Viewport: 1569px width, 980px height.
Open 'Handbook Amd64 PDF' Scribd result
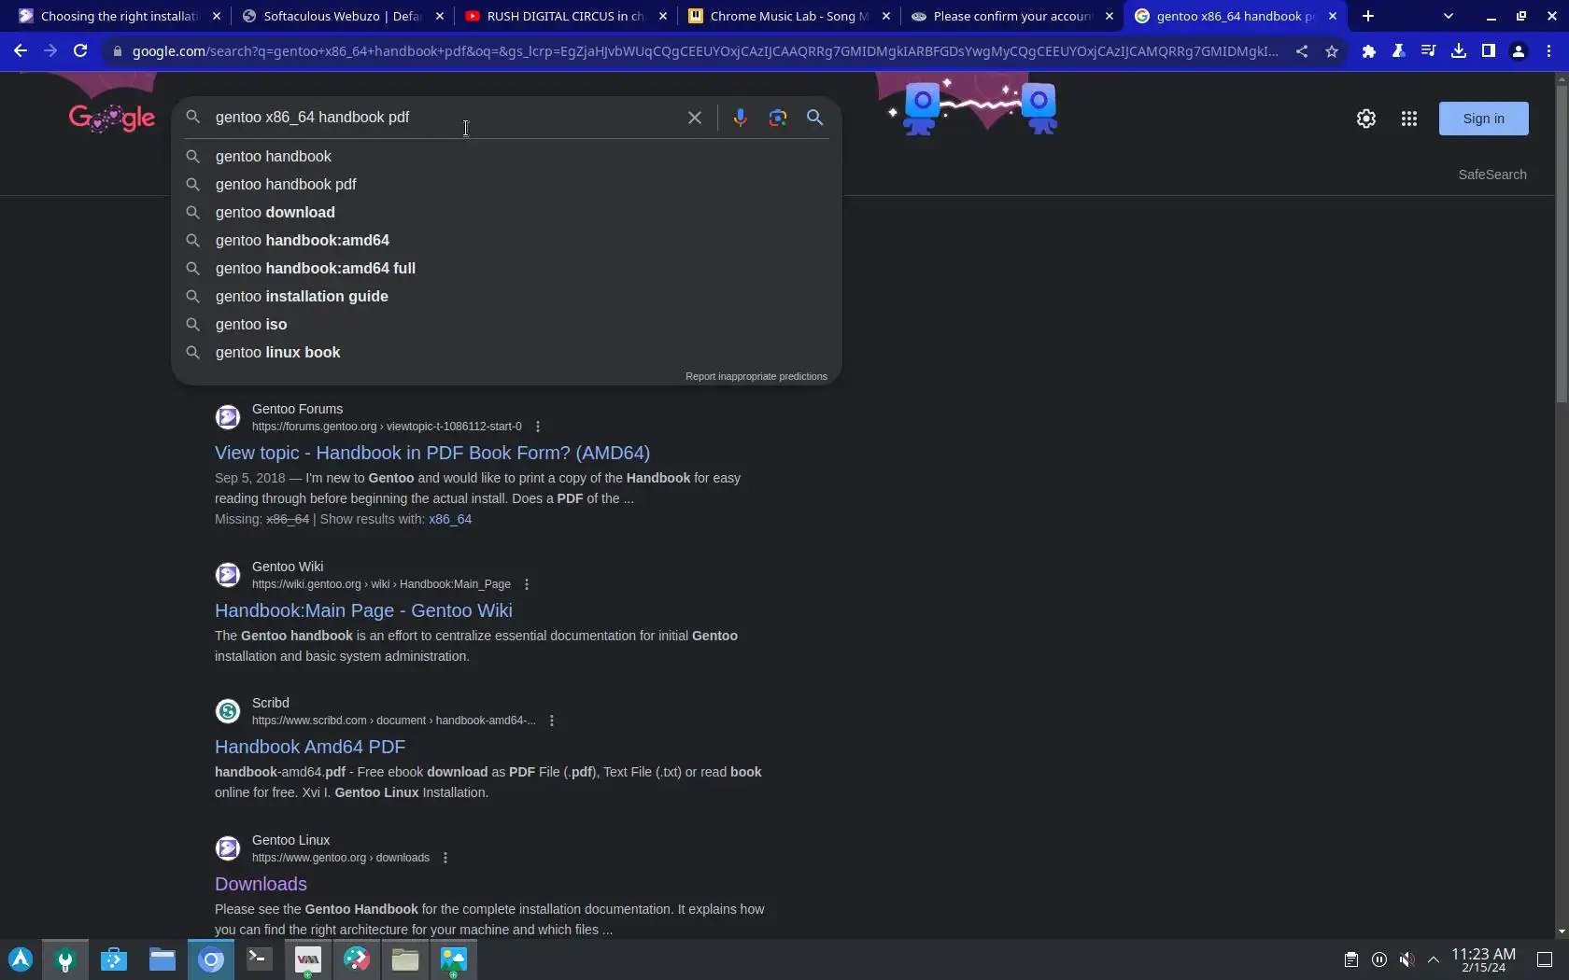pos(310,747)
